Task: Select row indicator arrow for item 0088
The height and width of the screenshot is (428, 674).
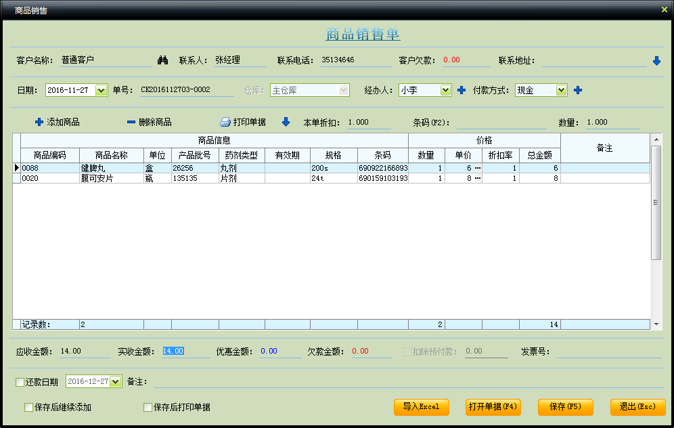Action: (16, 168)
